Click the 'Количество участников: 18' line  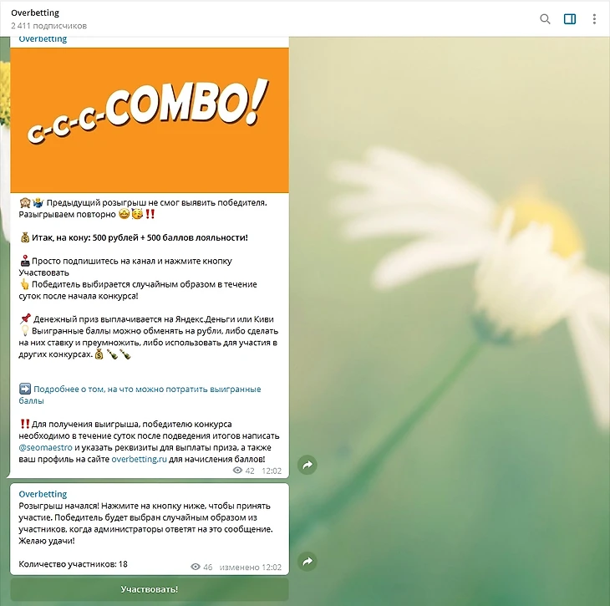tap(74, 564)
